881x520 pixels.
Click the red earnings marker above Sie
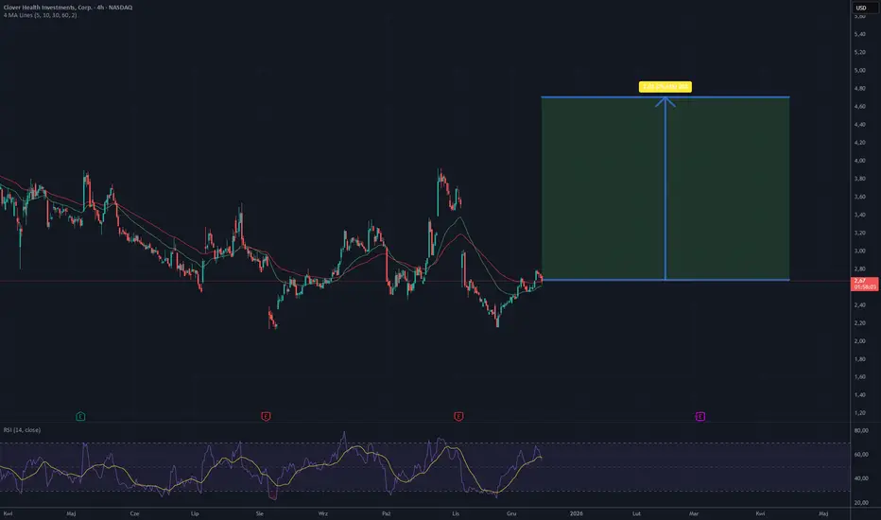coord(266,416)
